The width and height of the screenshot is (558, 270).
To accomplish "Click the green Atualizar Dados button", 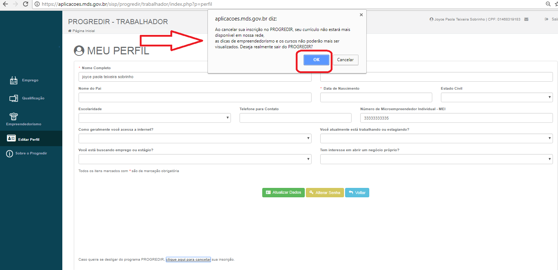I will 283,193.
